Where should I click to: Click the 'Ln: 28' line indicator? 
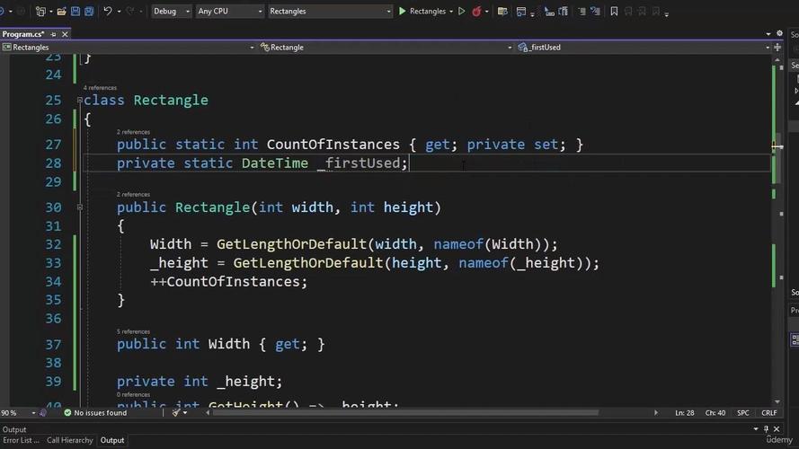(x=684, y=413)
